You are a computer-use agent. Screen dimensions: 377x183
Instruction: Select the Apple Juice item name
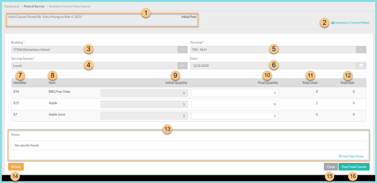coord(57,114)
